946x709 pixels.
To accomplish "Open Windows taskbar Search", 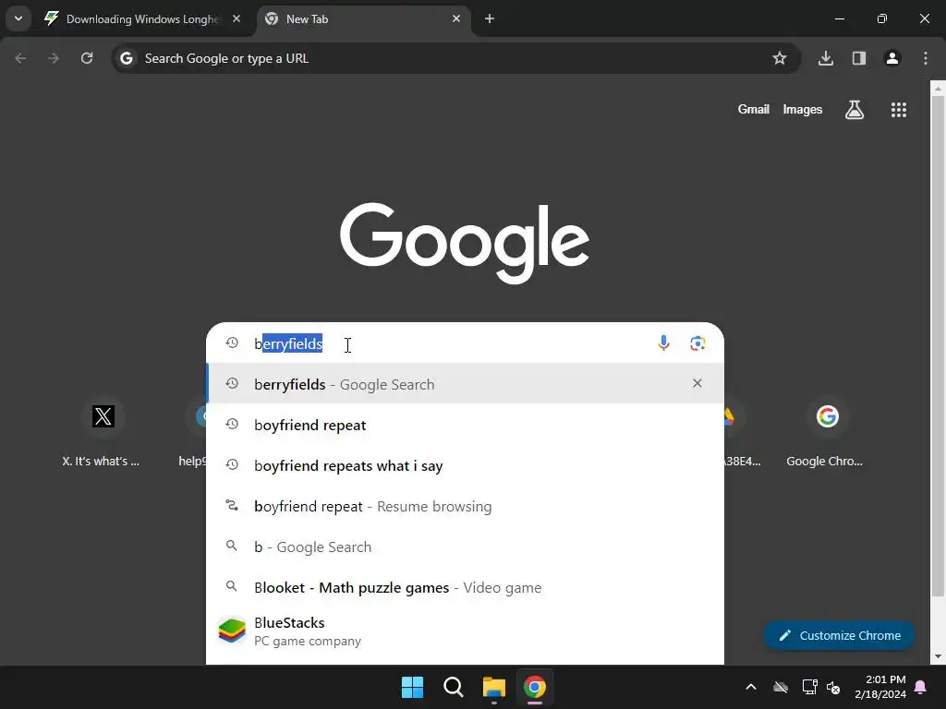I will click(x=454, y=687).
